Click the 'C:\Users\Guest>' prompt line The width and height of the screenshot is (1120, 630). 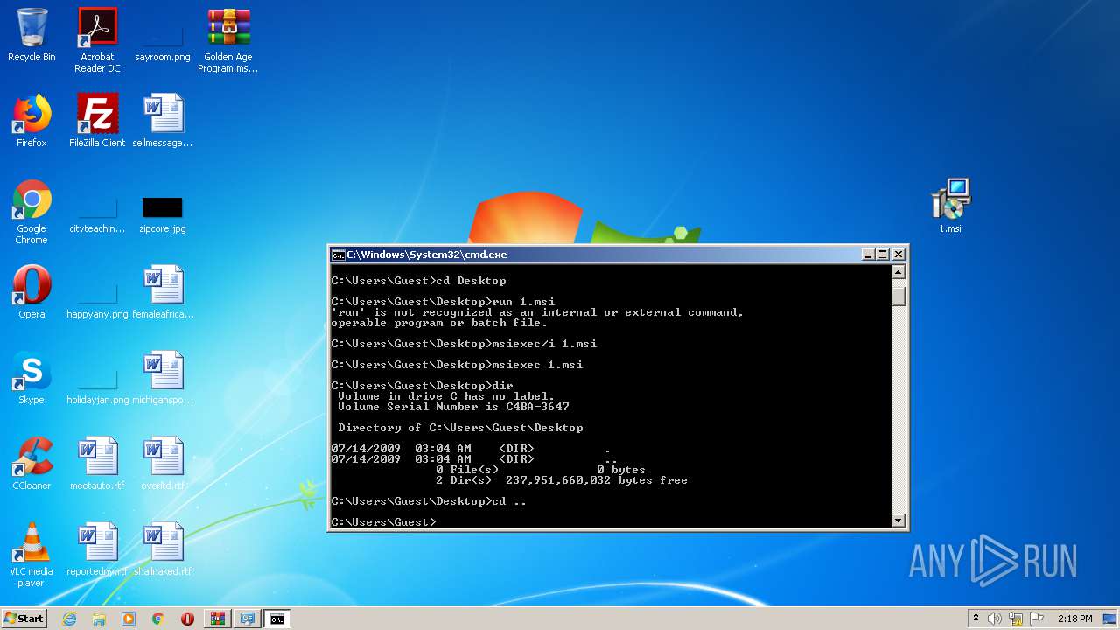(x=383, y=522)
